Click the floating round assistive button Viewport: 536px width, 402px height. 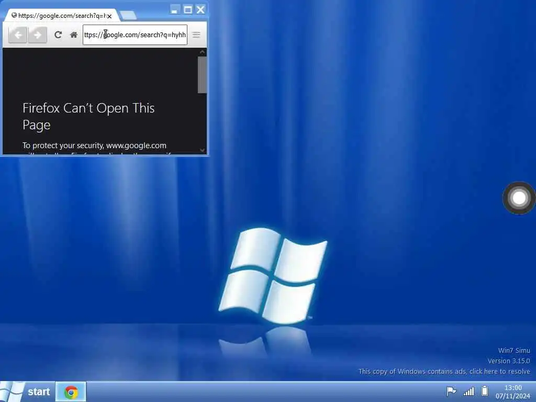(x=519, y=198)
